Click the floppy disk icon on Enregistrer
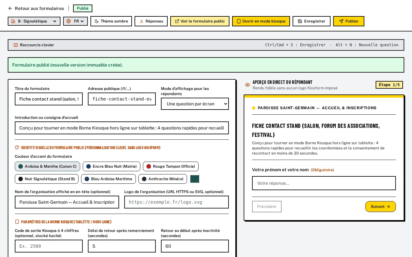 (x=300, y=21)
